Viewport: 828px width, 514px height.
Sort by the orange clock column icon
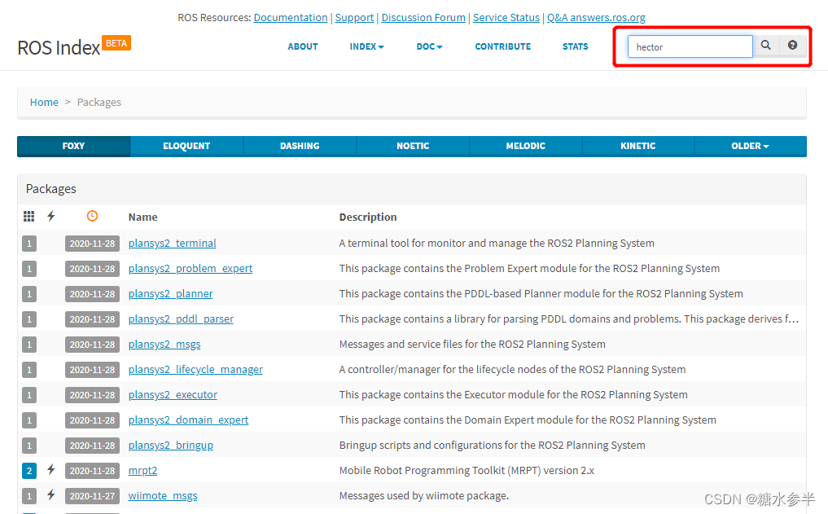tap(93, 216)
